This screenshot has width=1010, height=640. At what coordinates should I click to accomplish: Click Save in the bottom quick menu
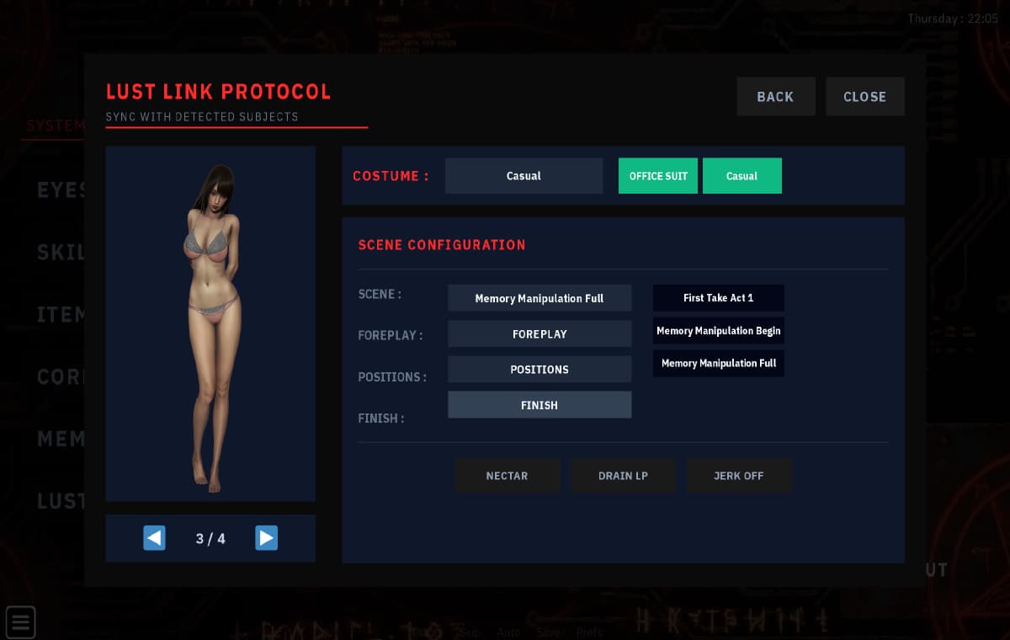coord(548,632)
